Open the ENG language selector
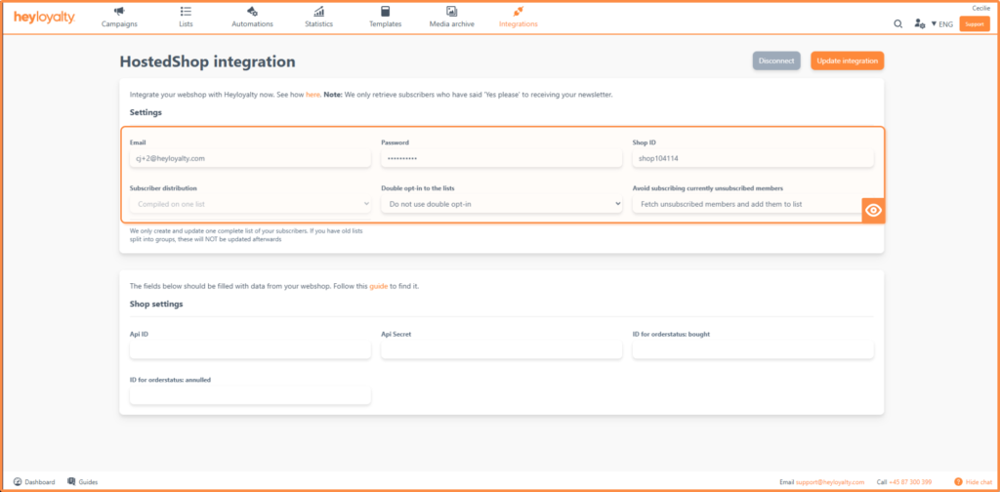1000x492 pixels. [x=941, y=23]
